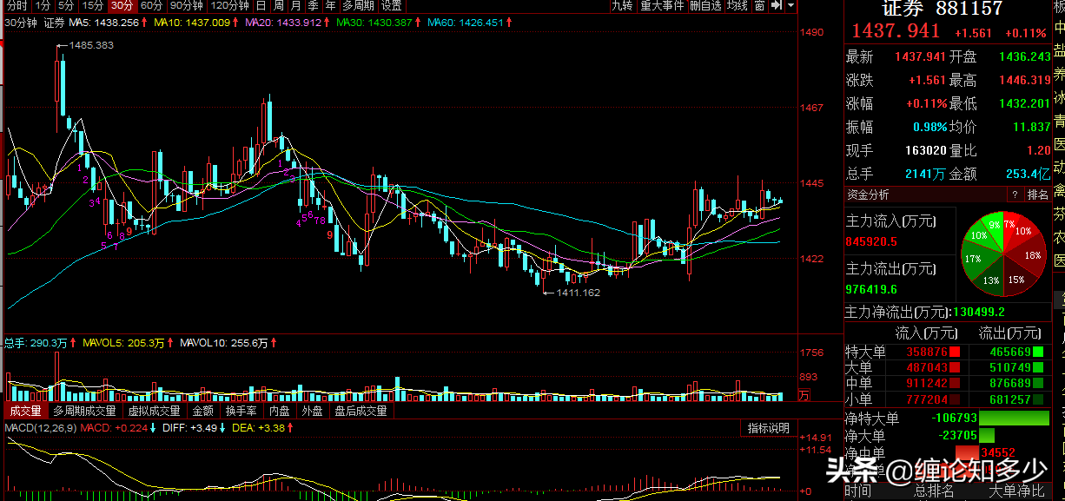Click 删自选 to remove from watchlist
The height and width of the screenshot is (501, 1065).
(706, 5)
